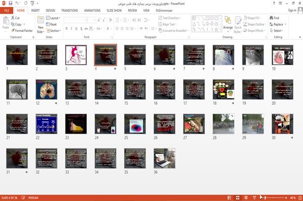303x201 pixels.
Task: Select the Cut command
Action: pyautogui.click(x=15, y=18)
